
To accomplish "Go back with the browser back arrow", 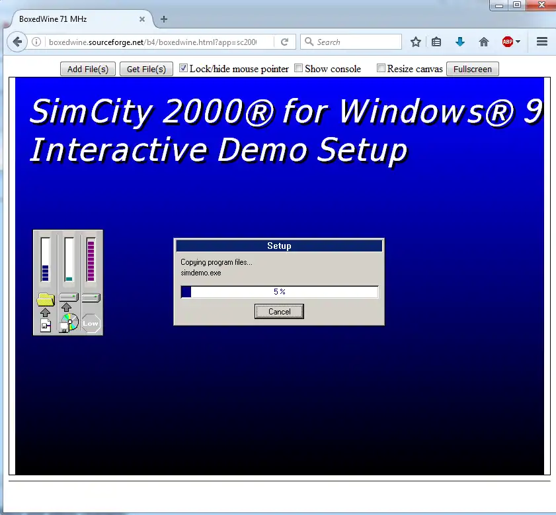I will point(17,42).
